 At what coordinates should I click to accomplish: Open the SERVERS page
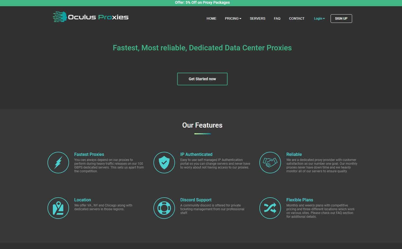(257, 19)
